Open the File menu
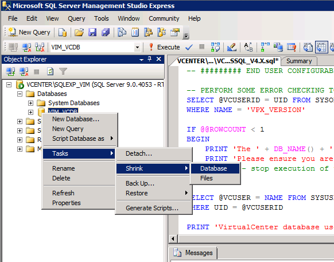The image size is (334, 262). pos(13,18)
